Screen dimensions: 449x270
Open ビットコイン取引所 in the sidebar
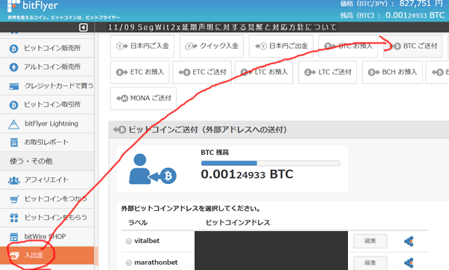point(47,105)
